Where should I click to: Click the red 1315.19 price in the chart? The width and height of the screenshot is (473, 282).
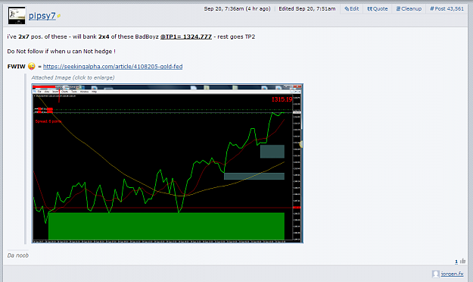[282, 99]
